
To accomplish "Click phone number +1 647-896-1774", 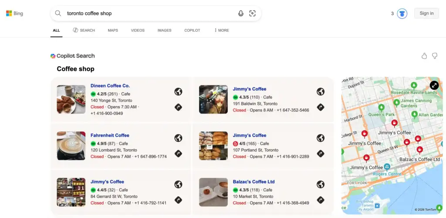I will point(150,157).
